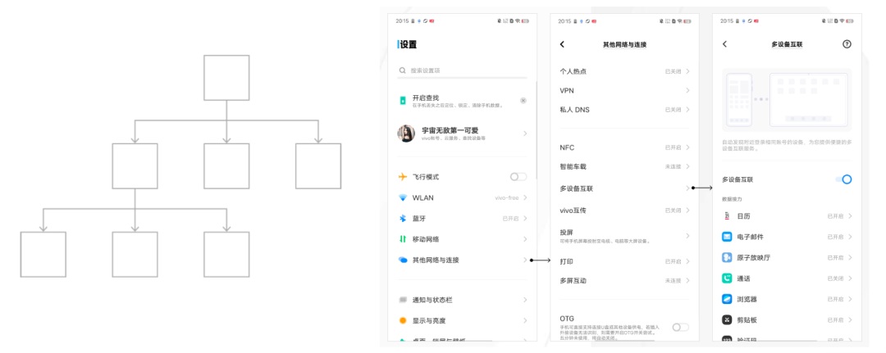
Task: Open 多设备互联 entry in network list
Action: pyautogui.click(x=624, y=188)
